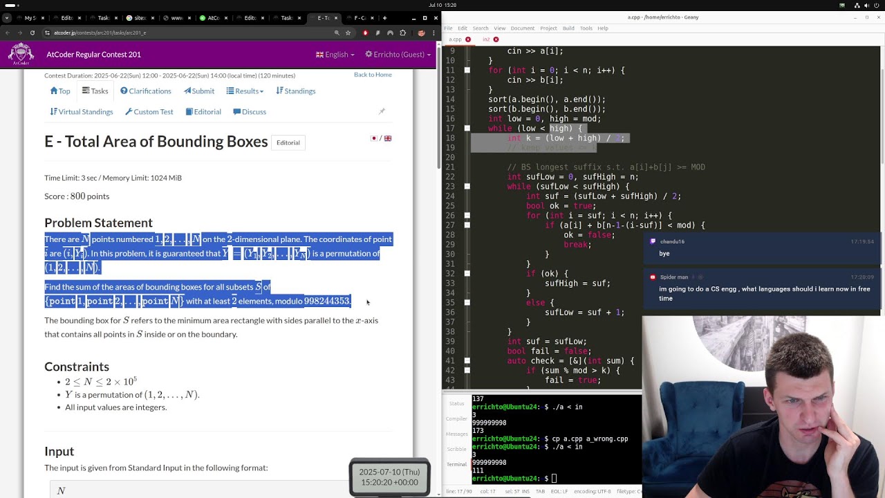Viewport: 885px width, 498px height.
Task: Select Geany Terminal tab
Action: click(456, 464)
